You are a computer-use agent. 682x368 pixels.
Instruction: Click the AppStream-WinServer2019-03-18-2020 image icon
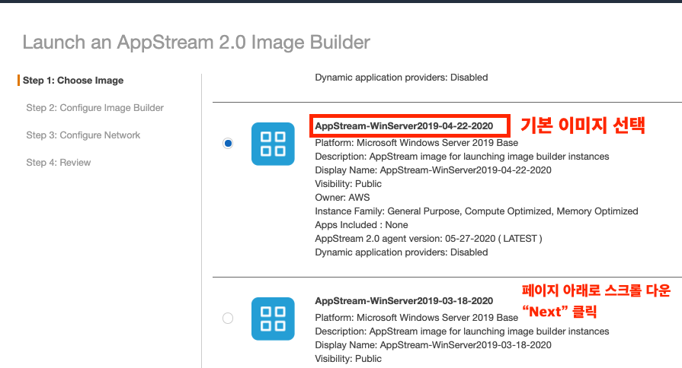pos(273,319)
